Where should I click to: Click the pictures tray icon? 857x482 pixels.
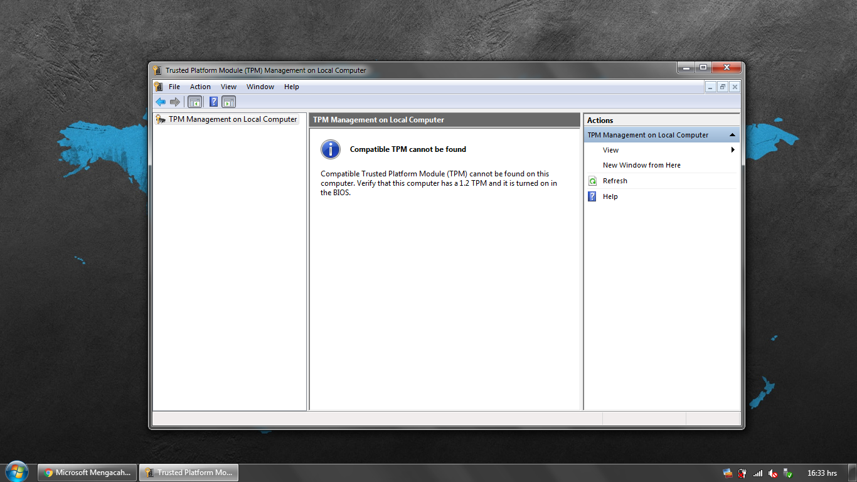(x=728, y=473)
